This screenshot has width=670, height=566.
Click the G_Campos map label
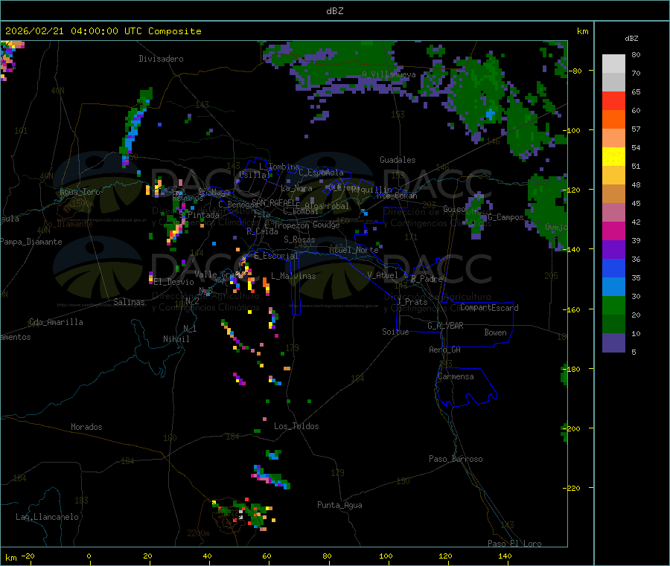505,217
